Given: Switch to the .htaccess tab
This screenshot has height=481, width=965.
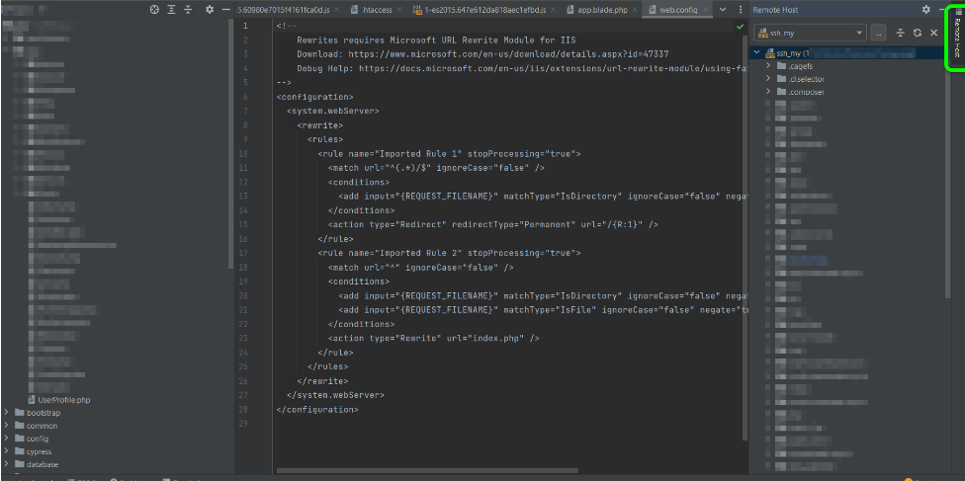Looking at the screenshot, I should point(378,10).
